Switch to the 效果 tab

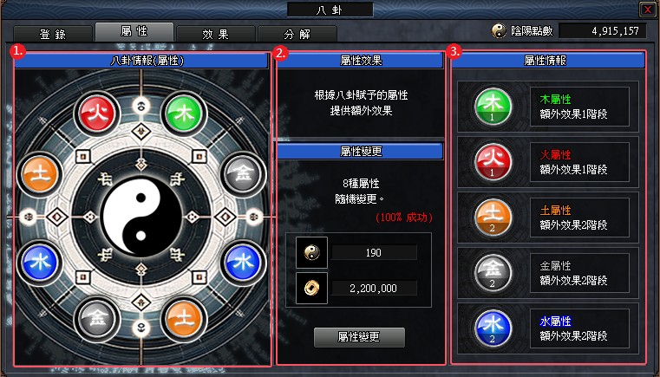click(215, 34)
